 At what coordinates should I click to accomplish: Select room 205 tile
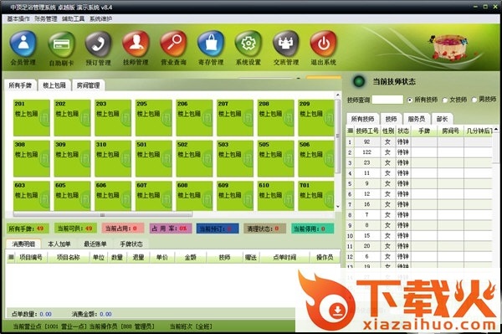[x=154, y=118]
